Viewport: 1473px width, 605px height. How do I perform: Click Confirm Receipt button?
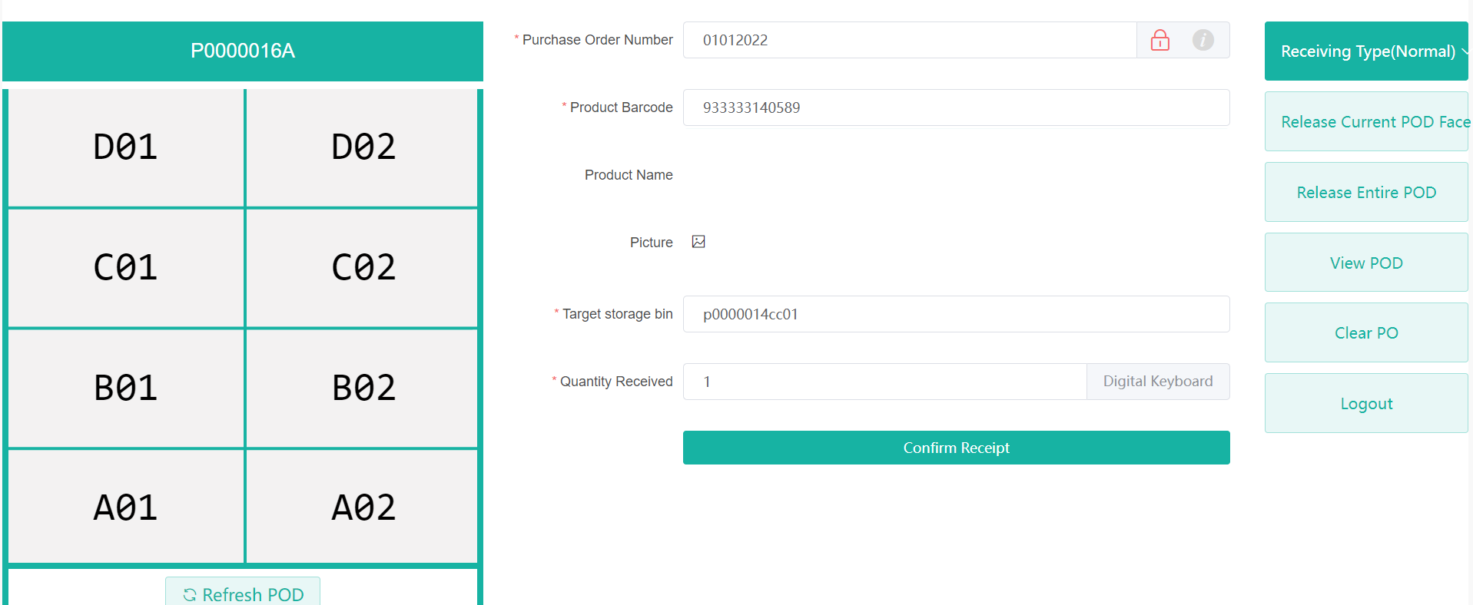[956, 448]
